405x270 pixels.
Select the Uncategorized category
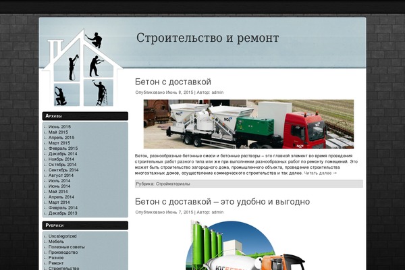[x=63, y=236]
